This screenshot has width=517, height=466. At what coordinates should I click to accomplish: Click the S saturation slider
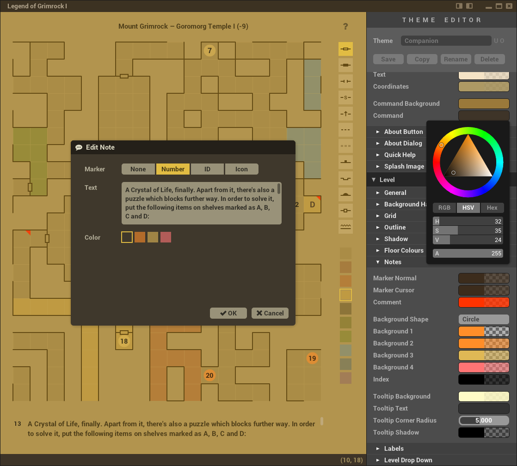coord(468,230)
